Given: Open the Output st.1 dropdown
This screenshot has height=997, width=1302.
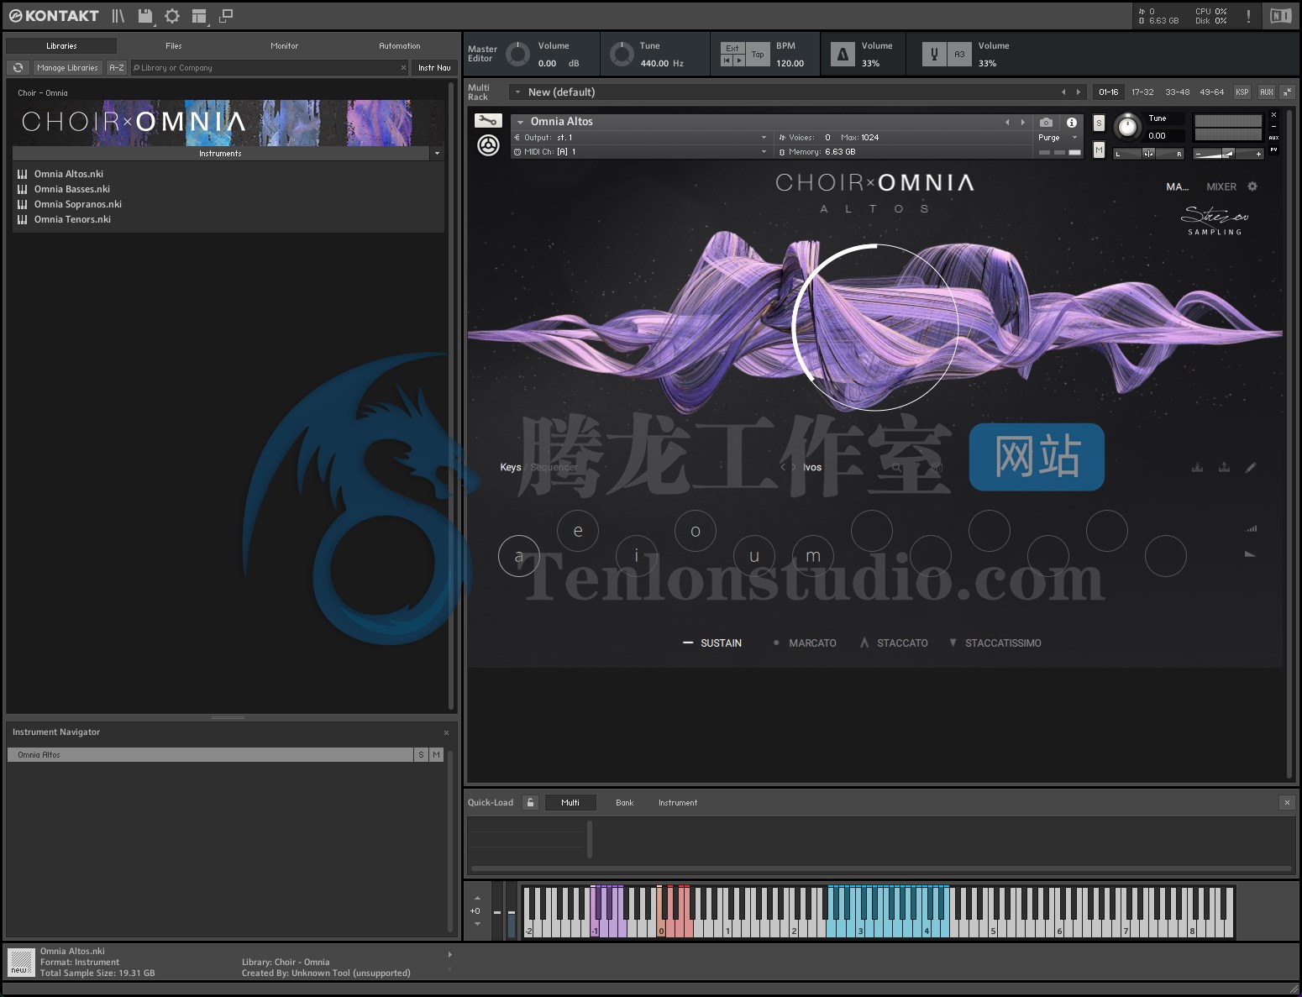Looking at the screenshot, I should pos(764,137).
